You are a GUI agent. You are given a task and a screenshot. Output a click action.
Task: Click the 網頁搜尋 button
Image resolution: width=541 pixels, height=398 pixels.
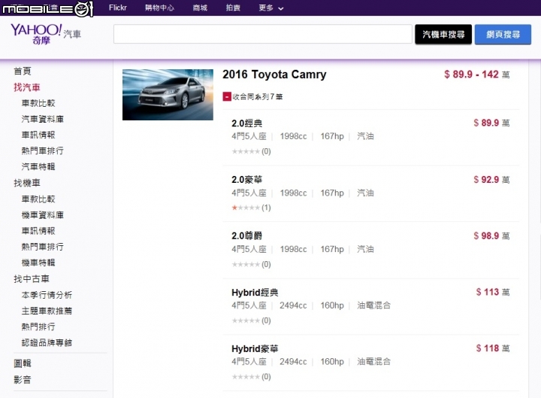pyautogui.click(x=503, y=34)
